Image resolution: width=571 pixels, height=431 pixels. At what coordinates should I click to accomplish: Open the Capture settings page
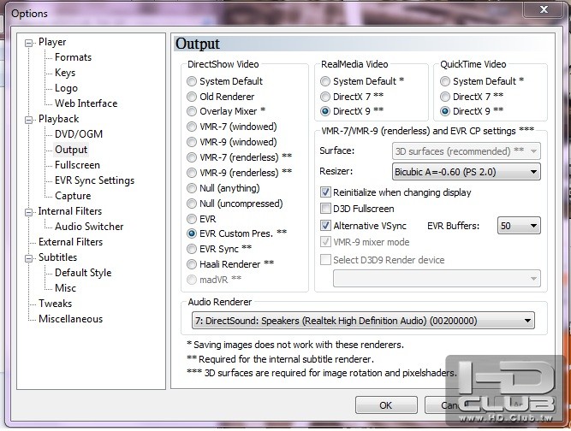[x=73, y=196]
